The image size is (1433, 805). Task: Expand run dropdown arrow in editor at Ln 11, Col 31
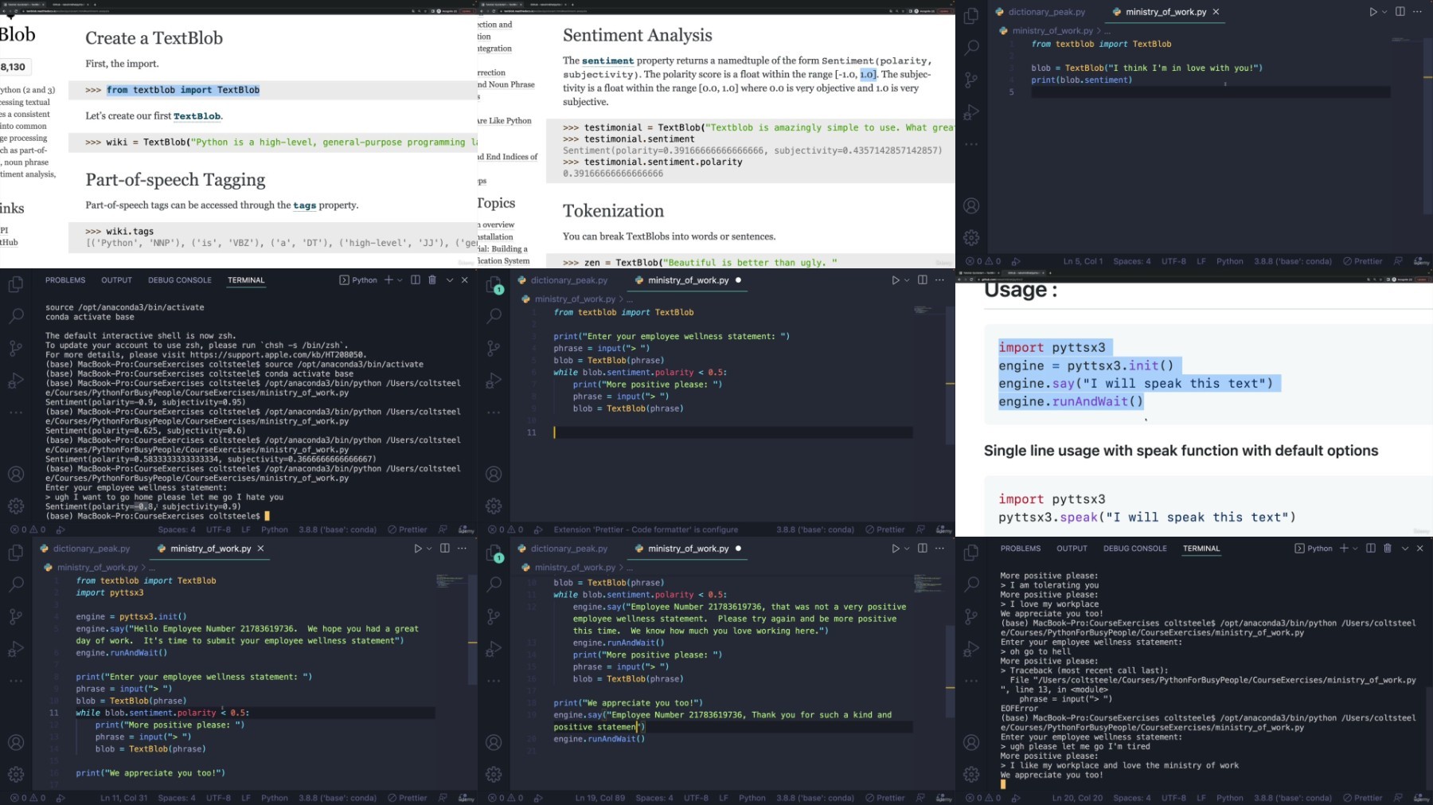pos(429,549)
